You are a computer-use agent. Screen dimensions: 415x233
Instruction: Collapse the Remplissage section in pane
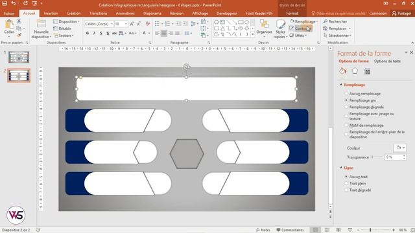click(x=340, y=85)
